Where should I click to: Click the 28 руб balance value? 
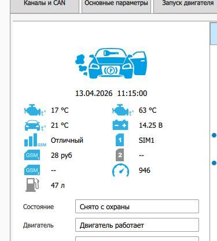point(61,155)
